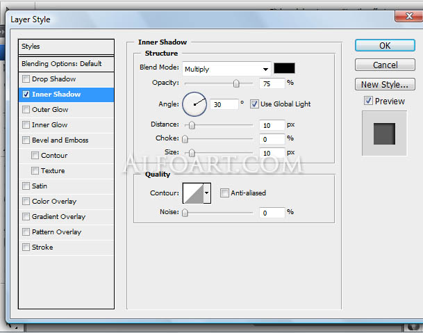
Task: Enable the Inner Glow checkbox
Action: [x=26, y=124]
